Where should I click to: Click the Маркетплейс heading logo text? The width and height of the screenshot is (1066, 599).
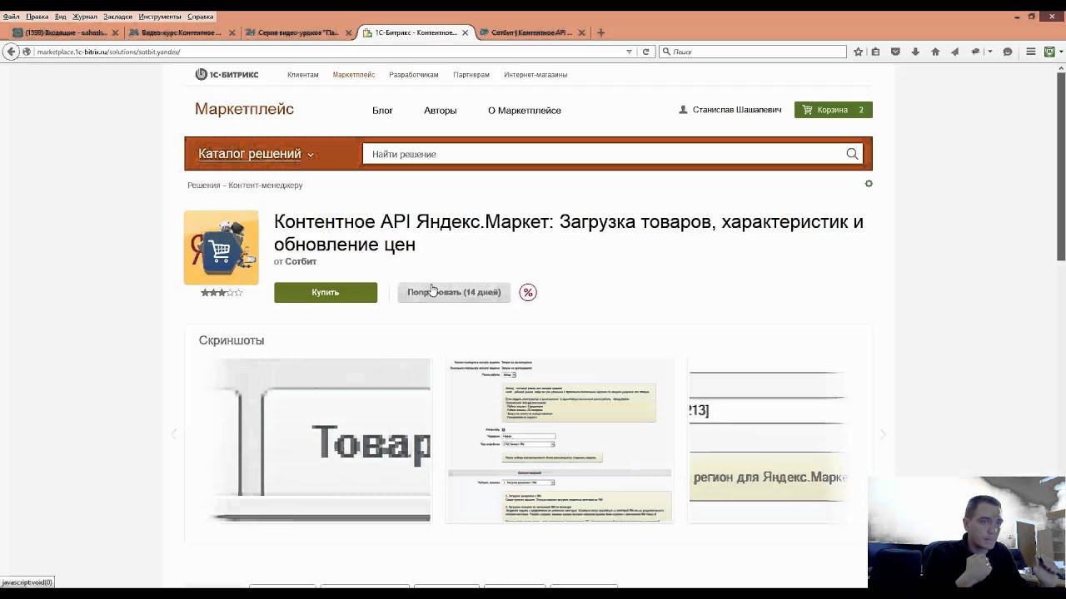pyautogui.click(x=244, y=109)
